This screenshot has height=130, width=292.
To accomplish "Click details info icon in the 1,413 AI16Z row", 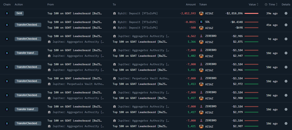I will point(286,81).
